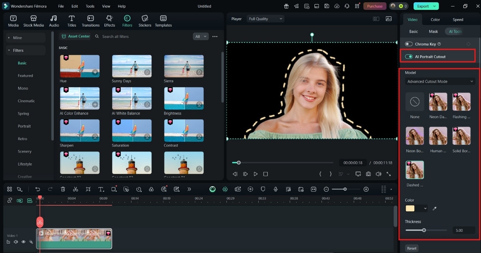Viewport: 481px width, 253px height.
Task: Zoom out timeline with minus icon
Action: click(x=326, y=189)
